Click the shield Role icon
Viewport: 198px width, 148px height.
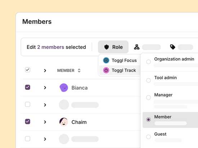pos(107,47)
